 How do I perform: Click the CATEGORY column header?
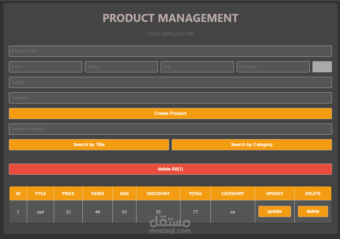233,193
